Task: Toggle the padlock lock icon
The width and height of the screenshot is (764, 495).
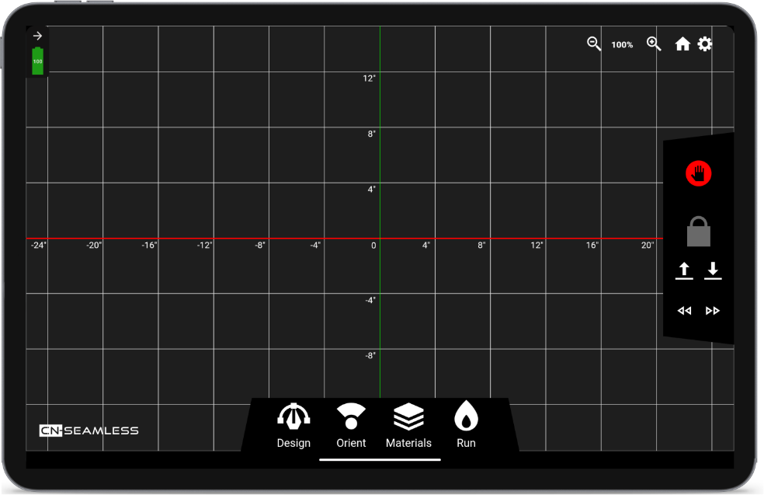Action: 698,232
